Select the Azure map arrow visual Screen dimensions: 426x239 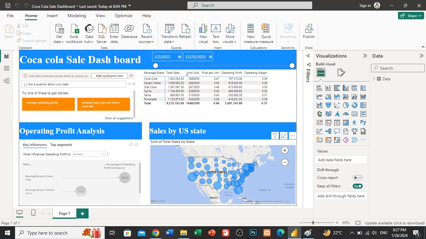tap(337, 114)
